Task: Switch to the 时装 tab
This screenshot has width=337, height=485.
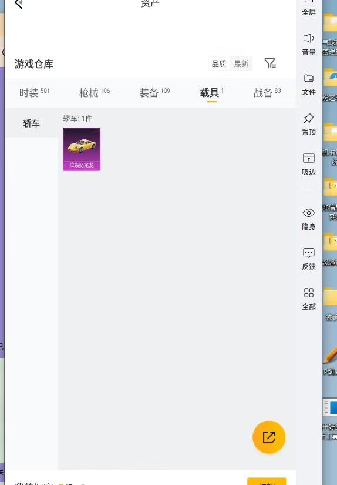Action: click(x=34, y=92)
